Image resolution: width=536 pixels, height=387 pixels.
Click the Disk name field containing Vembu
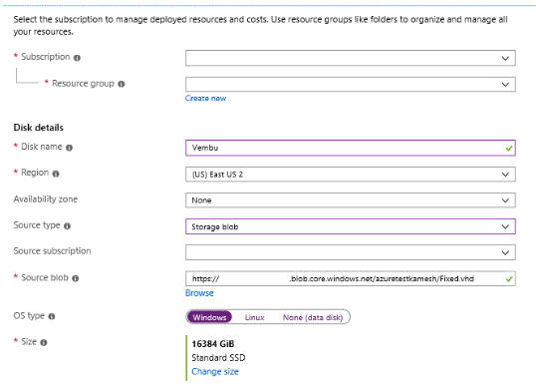pyautogui.click(x=351, y=148)
